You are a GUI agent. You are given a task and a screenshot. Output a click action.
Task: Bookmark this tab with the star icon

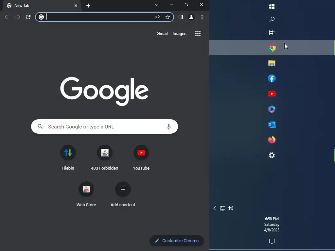[x=168, y=17]
